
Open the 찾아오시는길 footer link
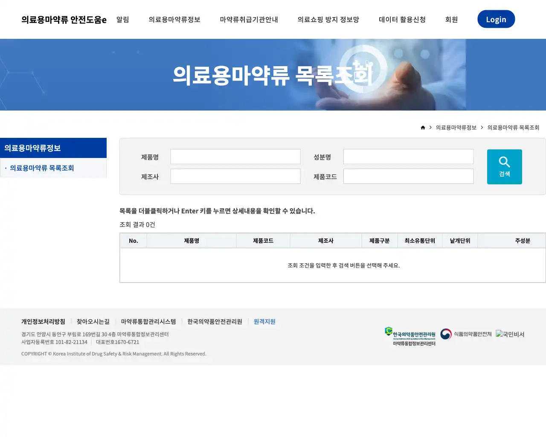pos(93,321)
